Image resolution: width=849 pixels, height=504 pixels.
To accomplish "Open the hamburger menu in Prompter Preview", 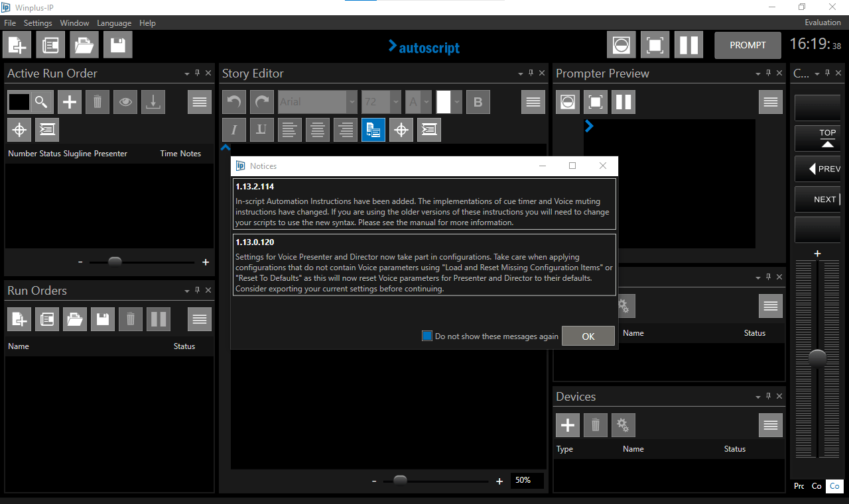I will (x=771, y=102).
